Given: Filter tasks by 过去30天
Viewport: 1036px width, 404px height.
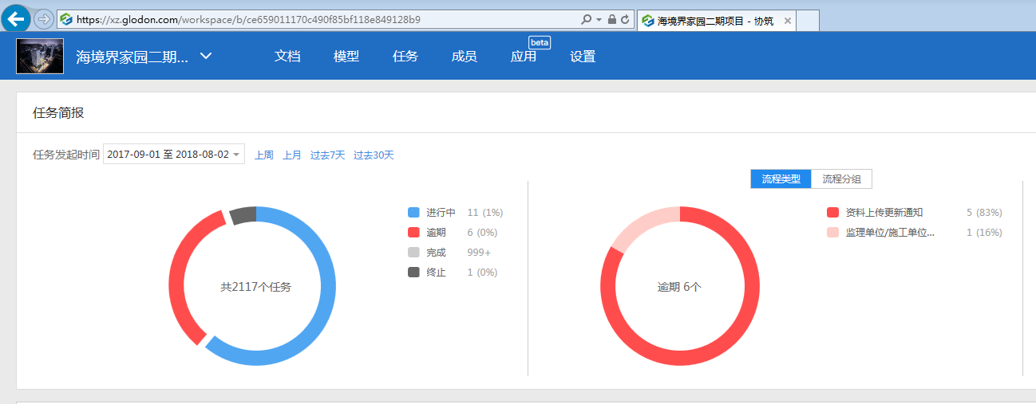Looking at the screenshot, I should coord(374,155).
